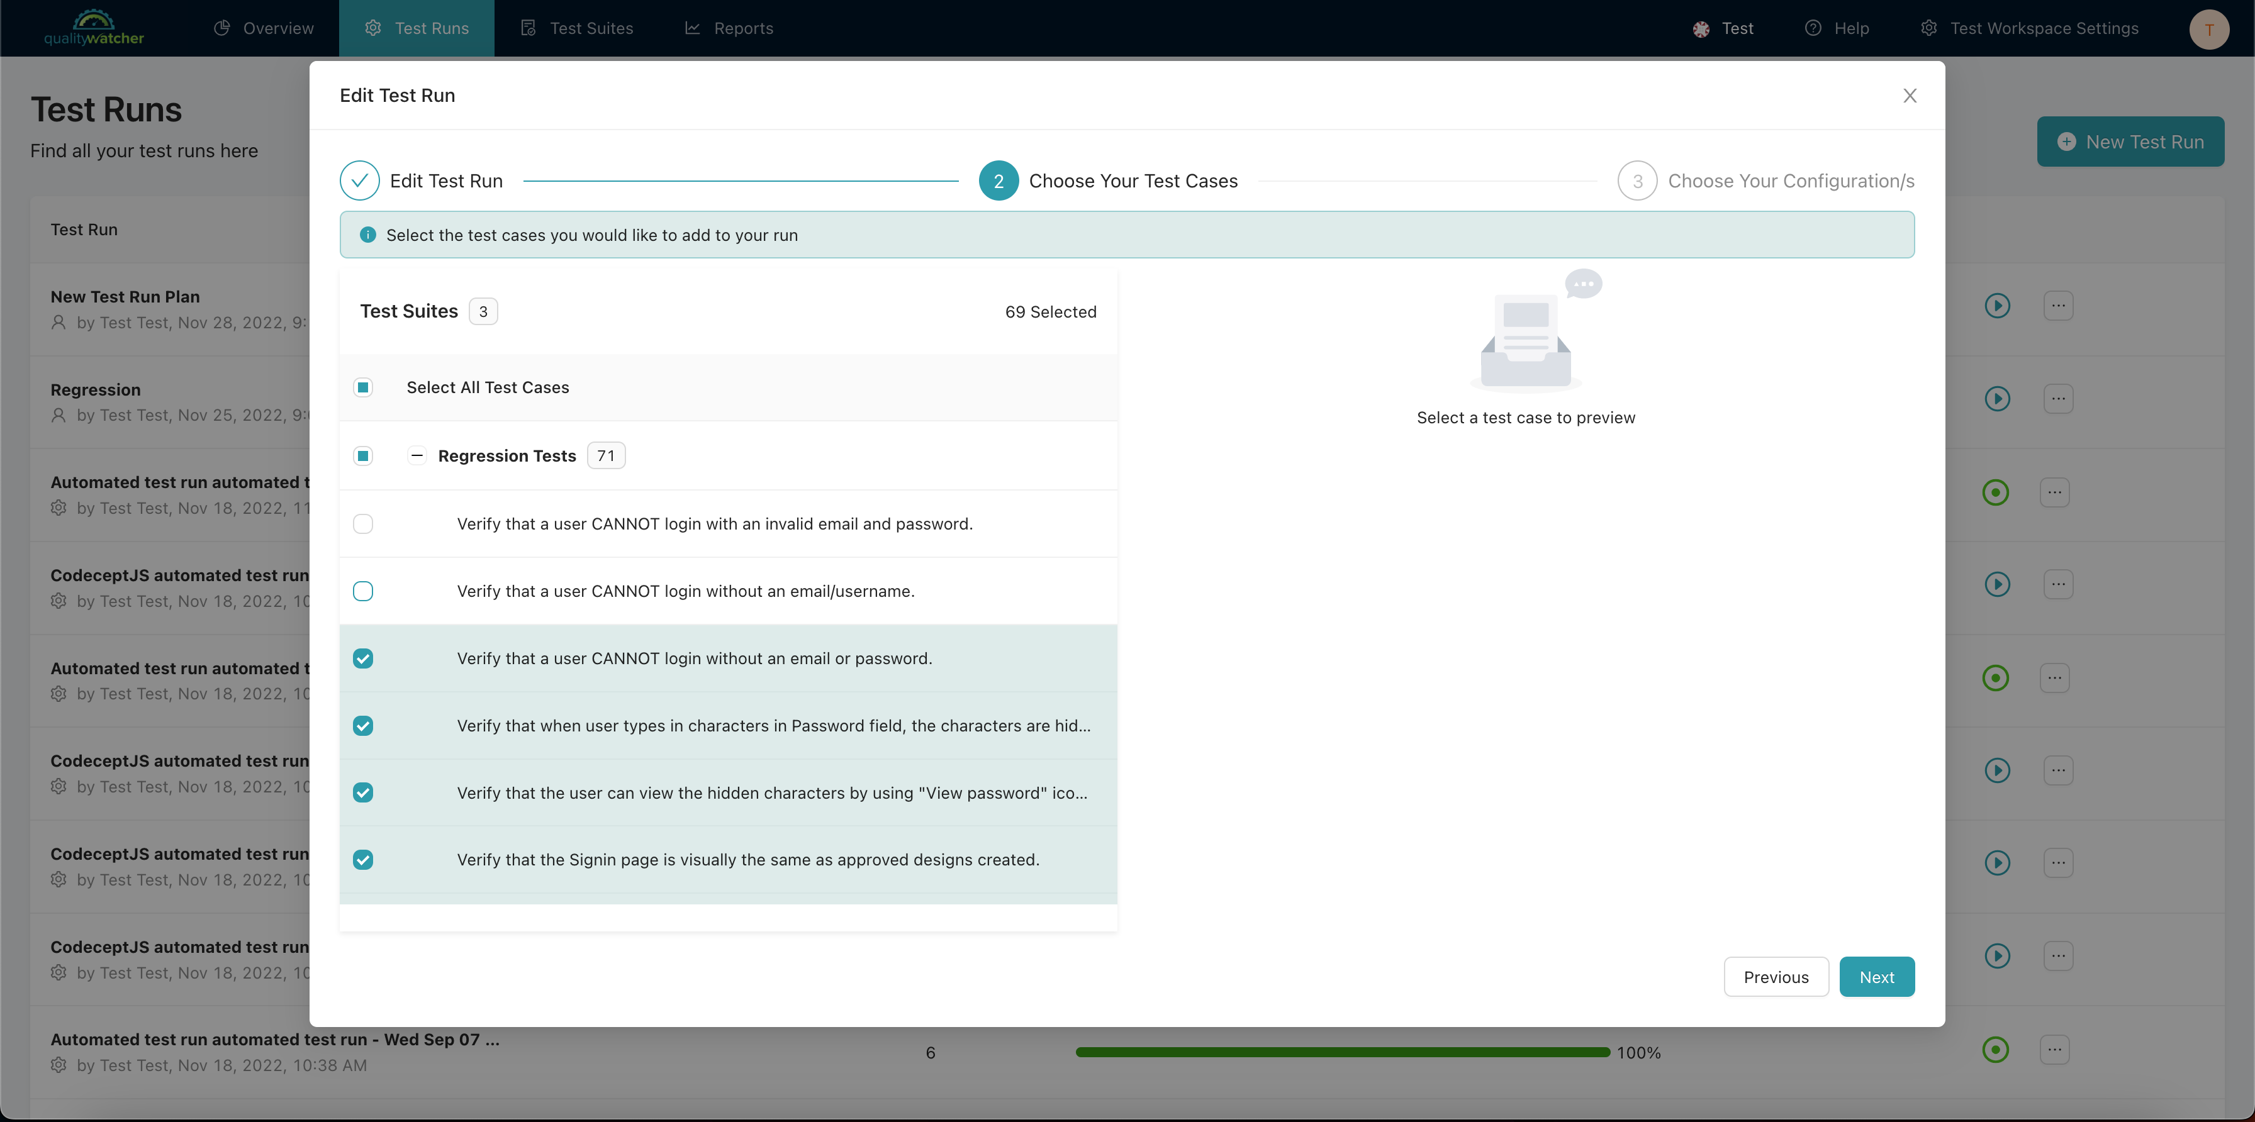Click the info icon in the banner
Viewport: 2255px width, 1122px height.
click(x=367, y=235)
